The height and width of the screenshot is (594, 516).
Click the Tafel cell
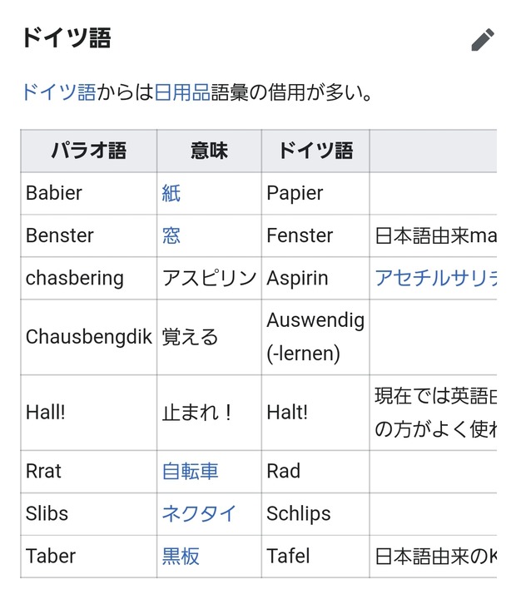click(x=315, y=556)
